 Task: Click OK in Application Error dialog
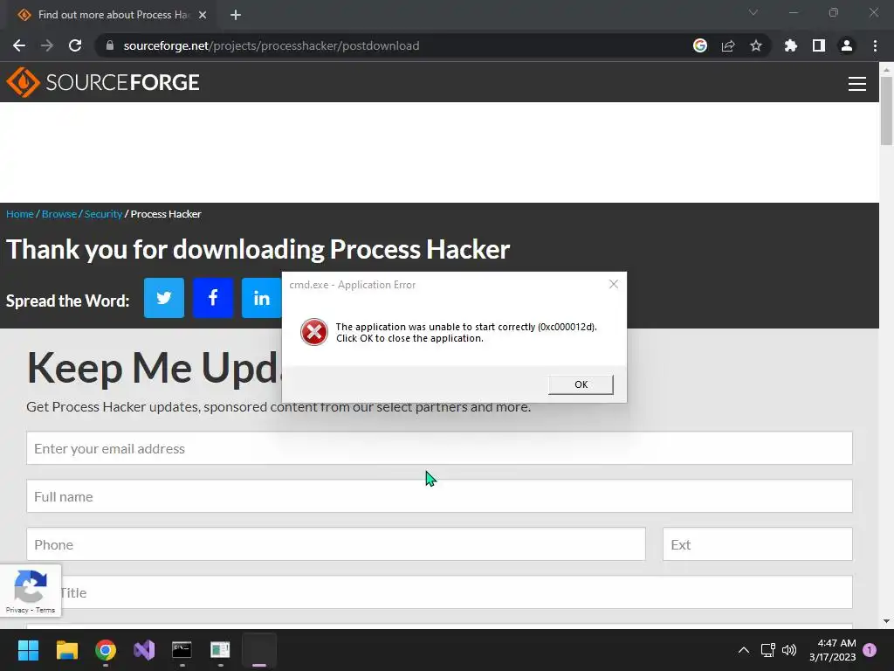tap(581, 384)
